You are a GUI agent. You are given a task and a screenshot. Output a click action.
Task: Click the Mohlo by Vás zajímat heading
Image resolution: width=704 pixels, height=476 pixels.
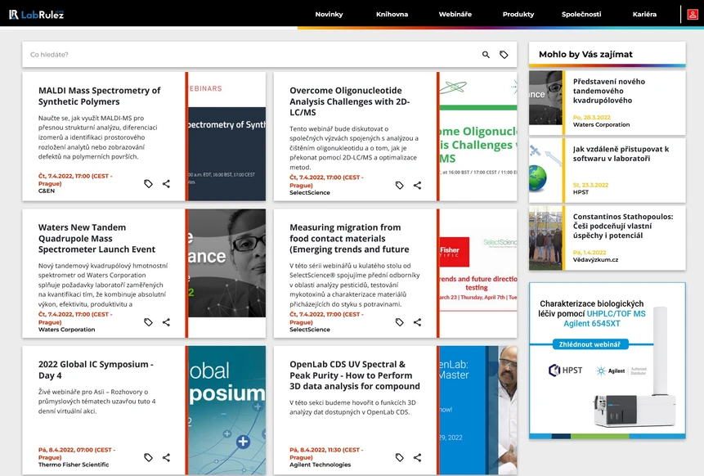(585, 54)
